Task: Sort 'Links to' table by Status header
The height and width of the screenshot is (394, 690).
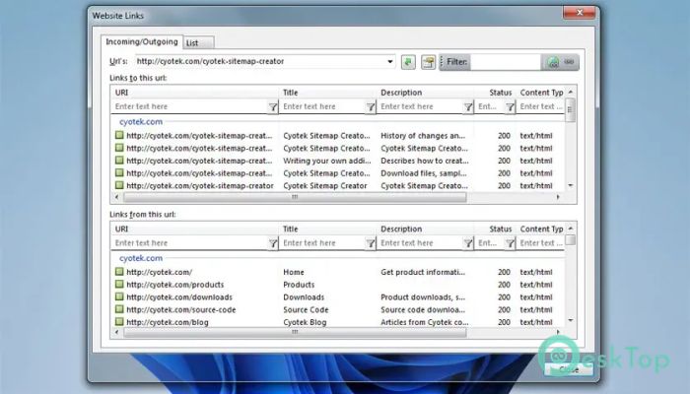Action: [495, 93]
